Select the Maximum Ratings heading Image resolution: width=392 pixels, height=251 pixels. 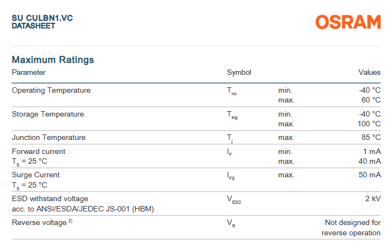point(53,60)
